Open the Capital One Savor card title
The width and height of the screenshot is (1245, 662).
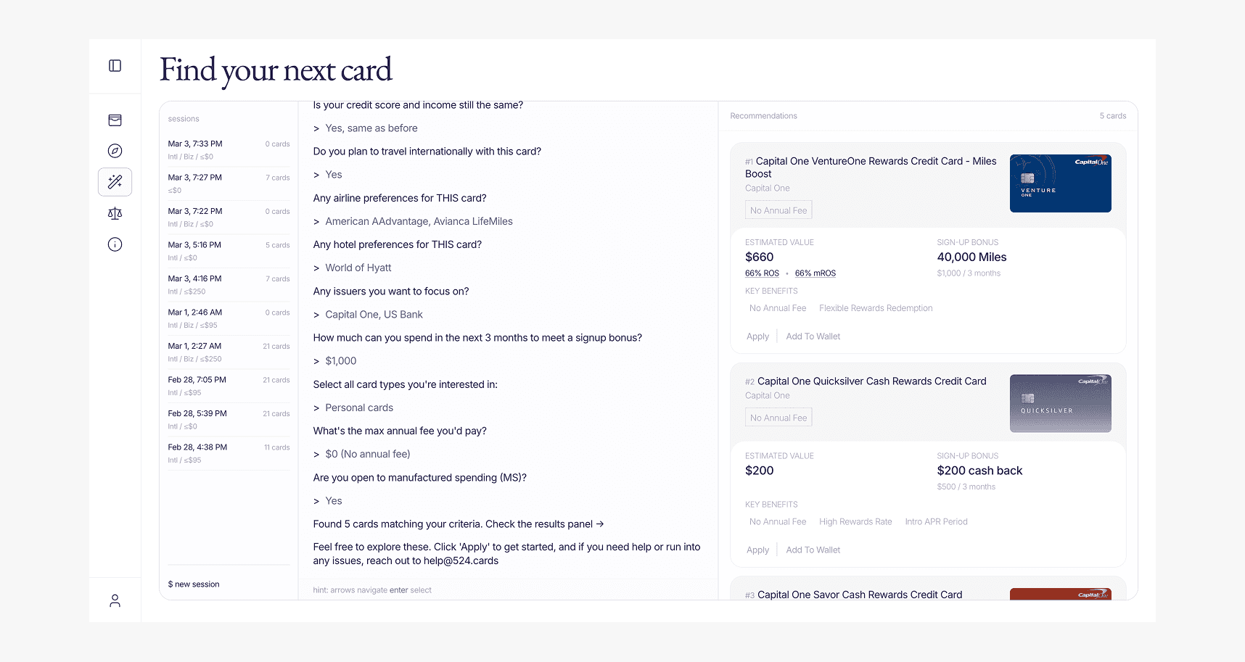(x=860, y=595)
